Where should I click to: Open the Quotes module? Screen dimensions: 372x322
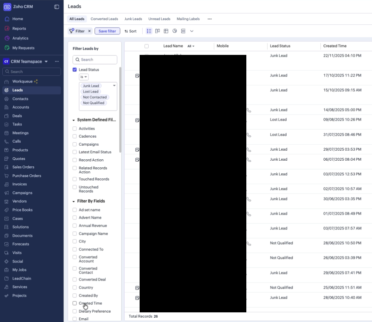coord(19,159)
